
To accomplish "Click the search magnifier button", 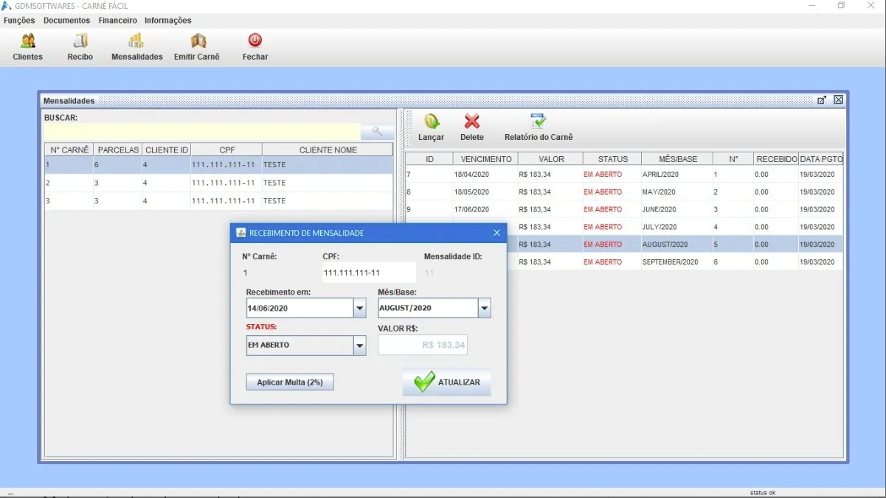I will (x=377, y=132).
